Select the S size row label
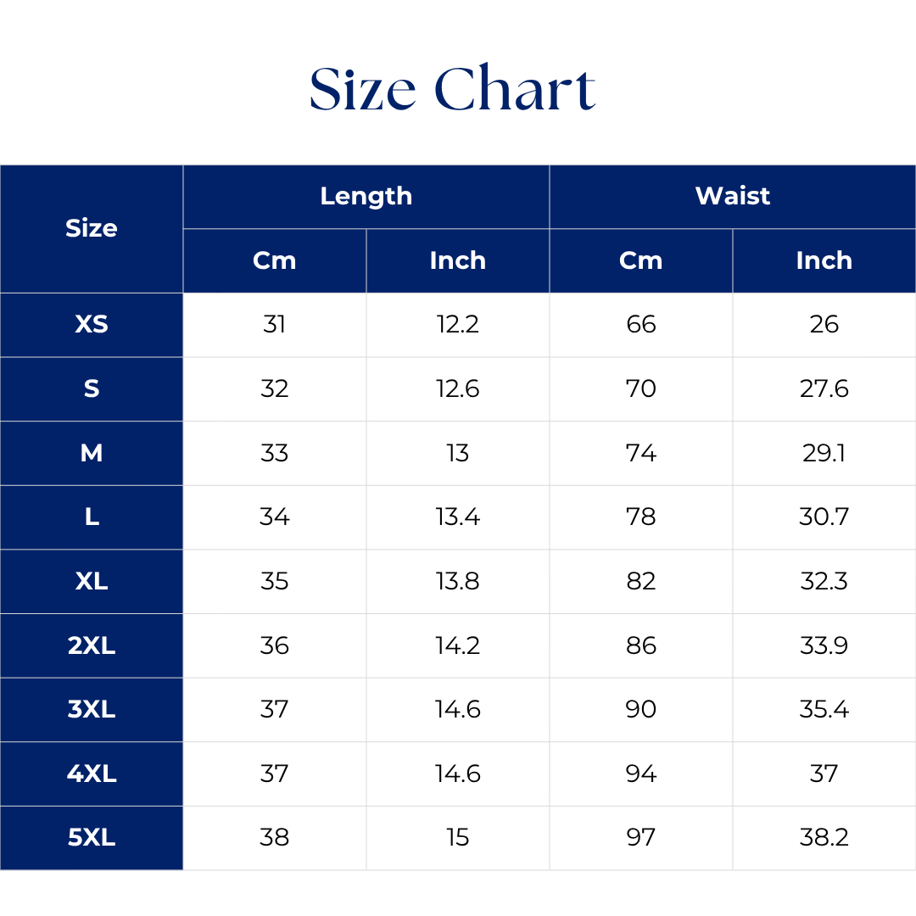This screenshot has width=916, height=916. (92, 388)
